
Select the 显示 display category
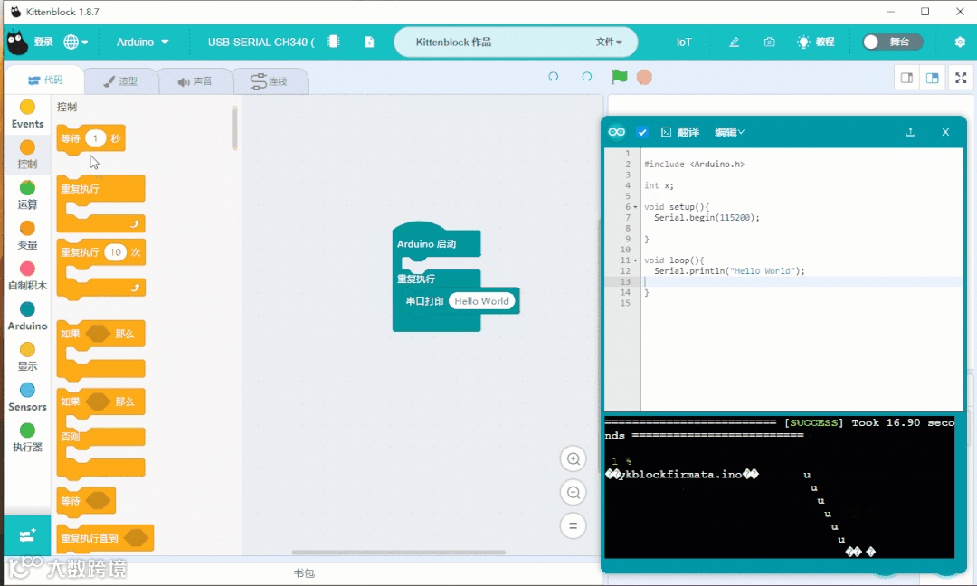pyautogui.click(x=27, y=357)
